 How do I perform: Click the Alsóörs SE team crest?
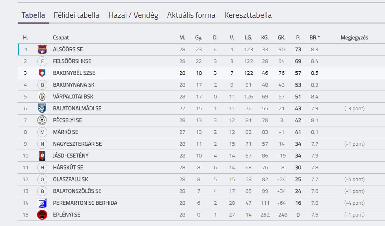pyautogui.click(x=42, y=49)
